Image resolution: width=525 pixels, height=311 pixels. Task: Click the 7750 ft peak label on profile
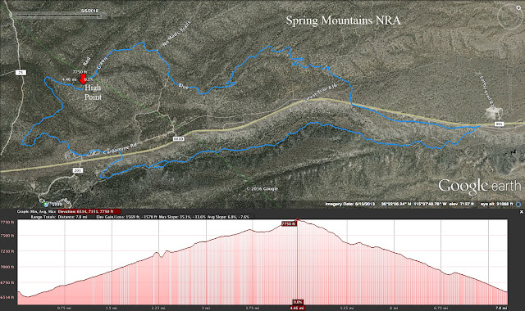(x=289, y=223)
